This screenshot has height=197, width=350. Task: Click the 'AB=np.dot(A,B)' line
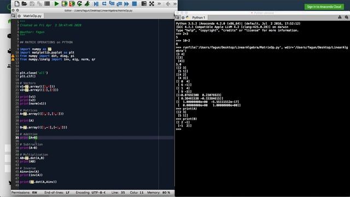32,158
